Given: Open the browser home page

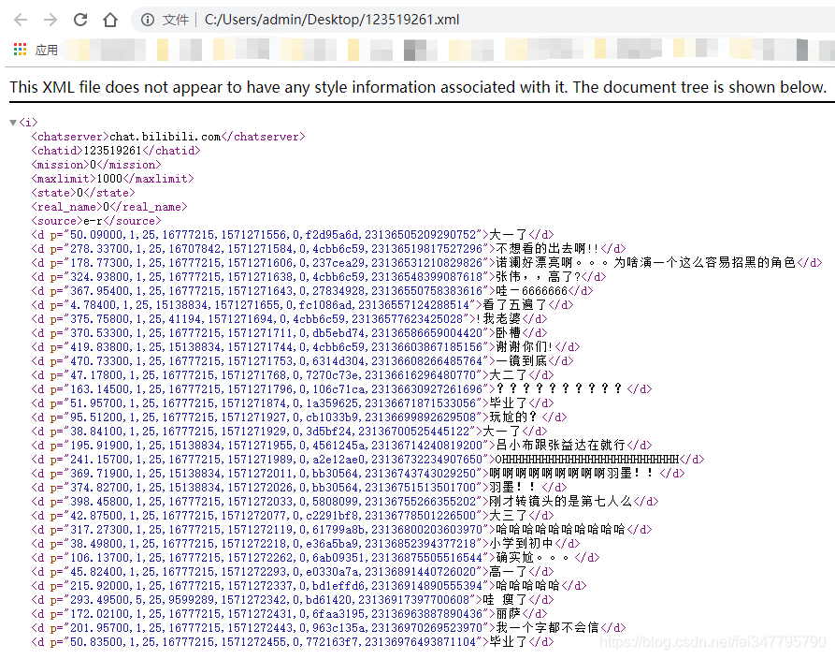Looking at the screenshot, I should pos(110,21).
